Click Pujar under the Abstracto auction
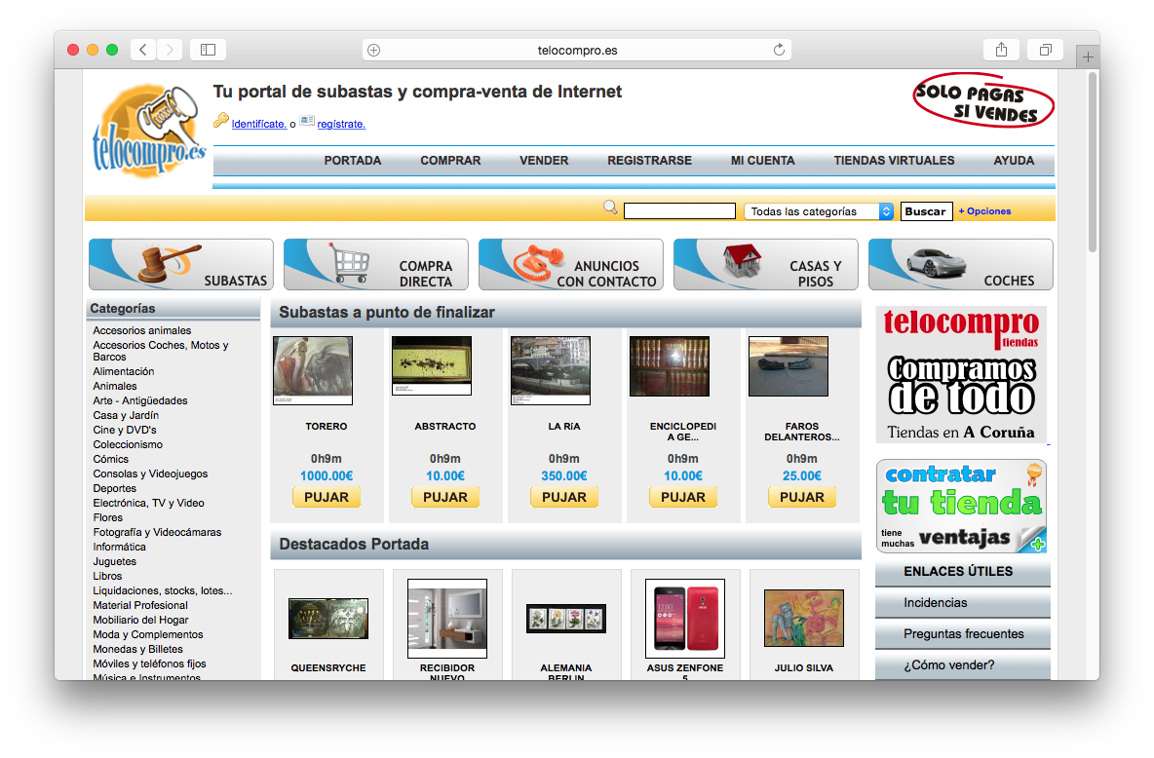This screenshot has width=1154, height=758. (445, 498)
